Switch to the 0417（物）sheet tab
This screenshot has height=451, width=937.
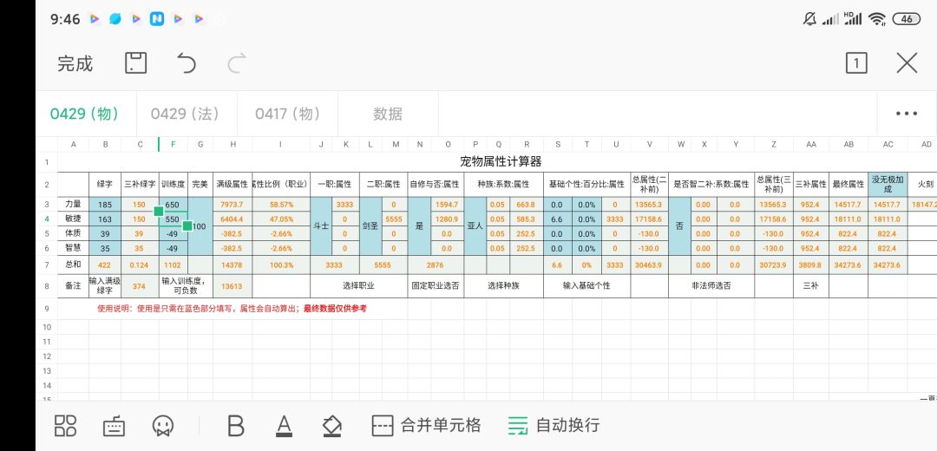[287, 114]
